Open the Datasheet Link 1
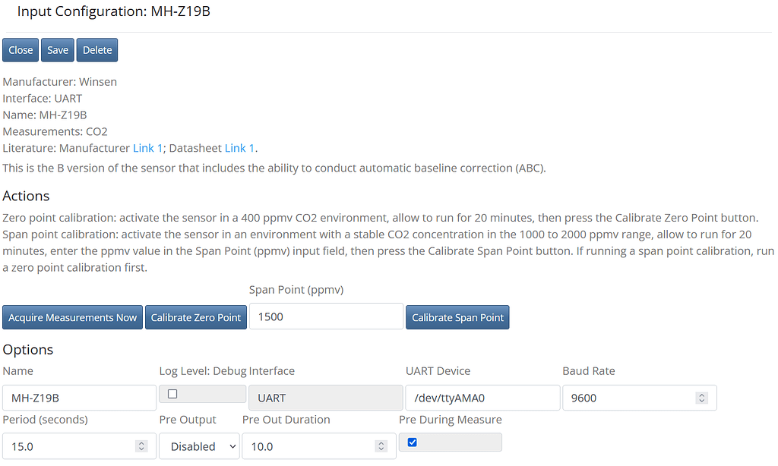Screen dimensions: 778x466 [x=239, y=148]
